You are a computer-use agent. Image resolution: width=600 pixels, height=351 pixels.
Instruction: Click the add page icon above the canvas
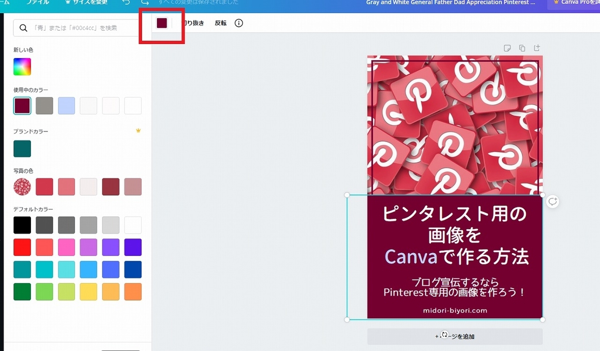point(537,48)
